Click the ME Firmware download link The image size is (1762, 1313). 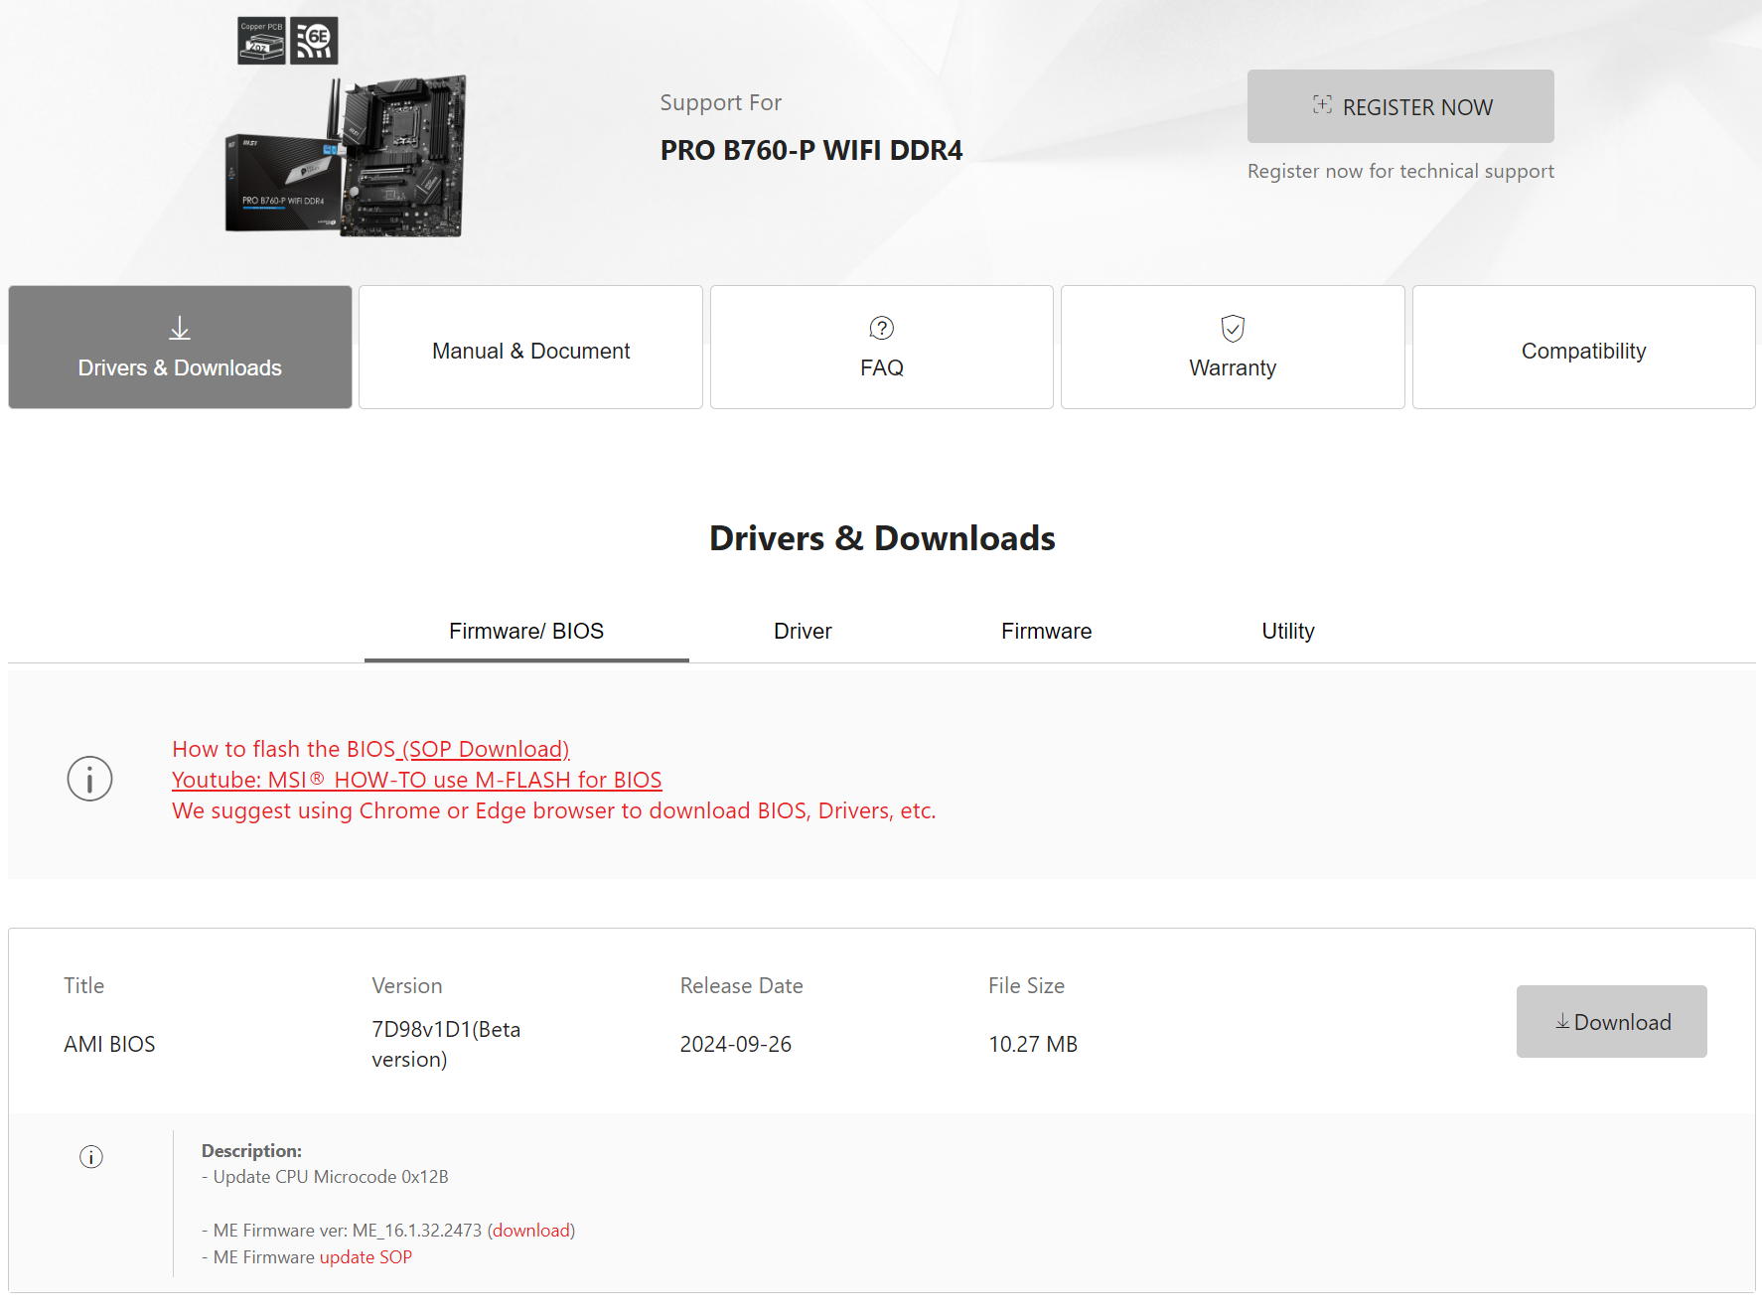click(531, 1230)
